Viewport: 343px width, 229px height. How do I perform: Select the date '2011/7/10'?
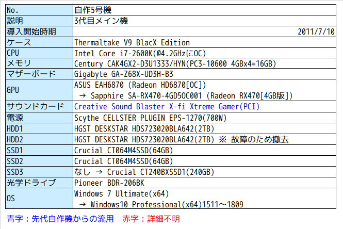[316, 31]
